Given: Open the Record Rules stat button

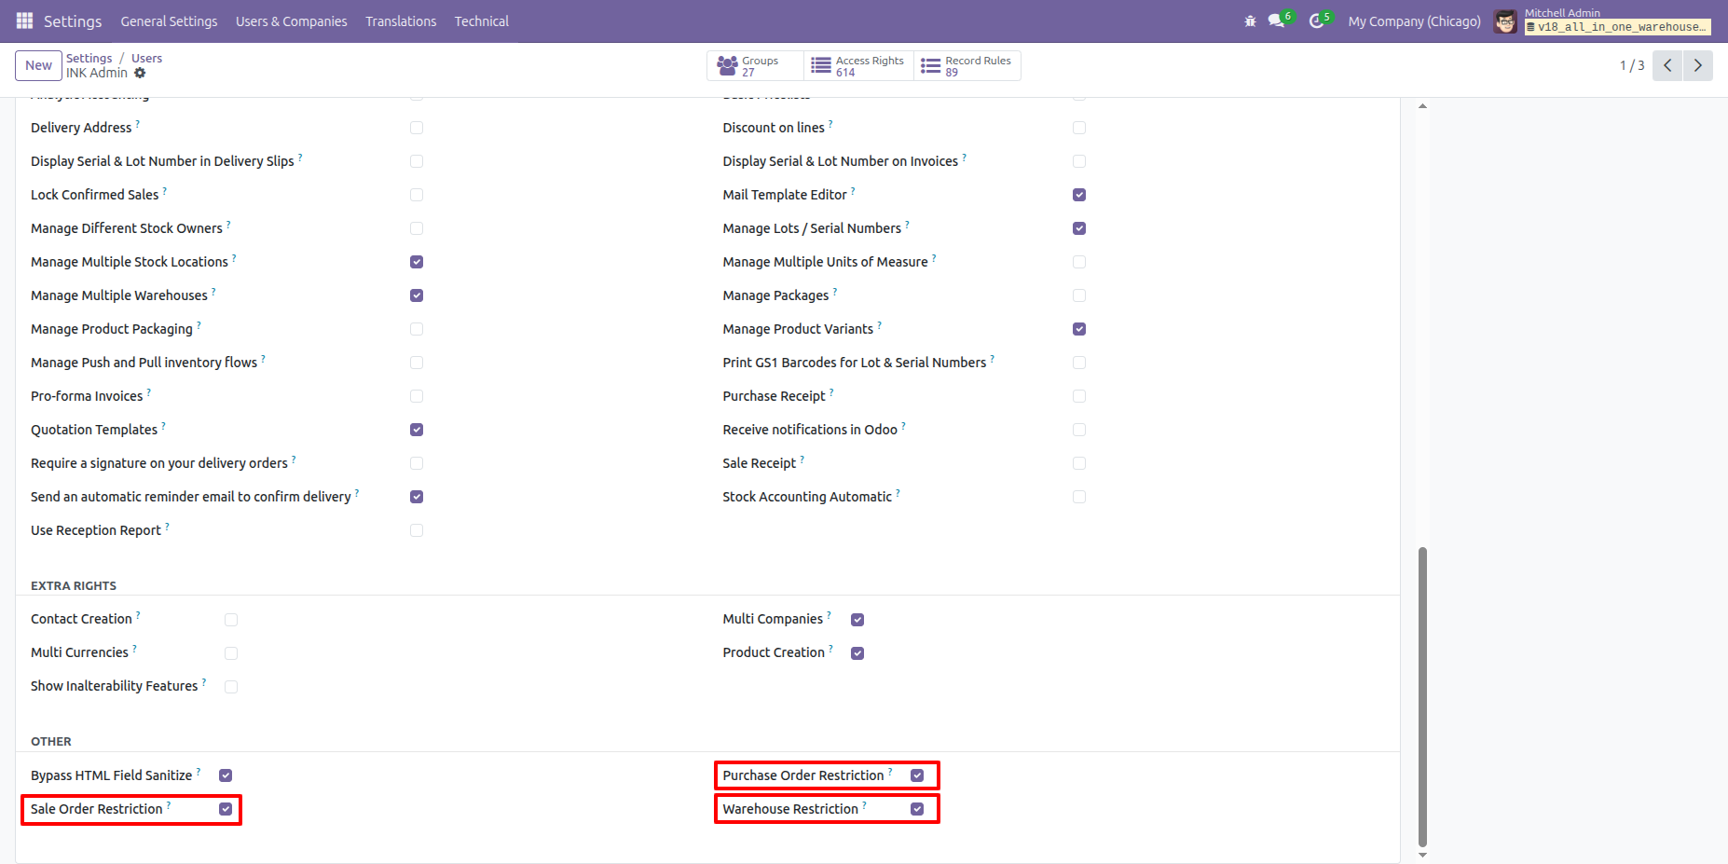Looking at the screenshot, I should point(967,65).
